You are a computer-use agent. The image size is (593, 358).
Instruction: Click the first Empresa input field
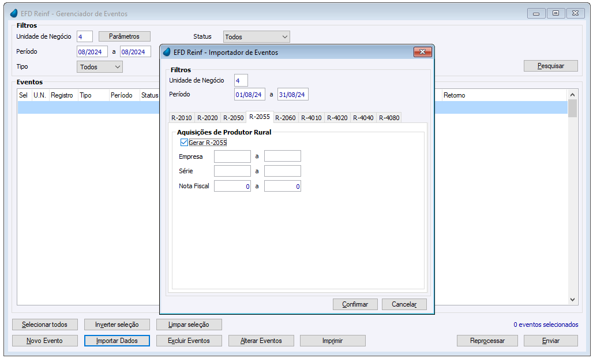click(232, 156)
